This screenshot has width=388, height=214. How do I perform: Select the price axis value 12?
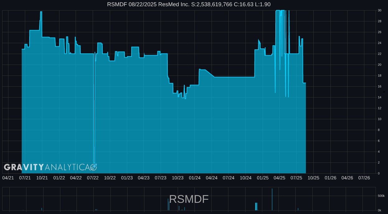tap(380, 108)
